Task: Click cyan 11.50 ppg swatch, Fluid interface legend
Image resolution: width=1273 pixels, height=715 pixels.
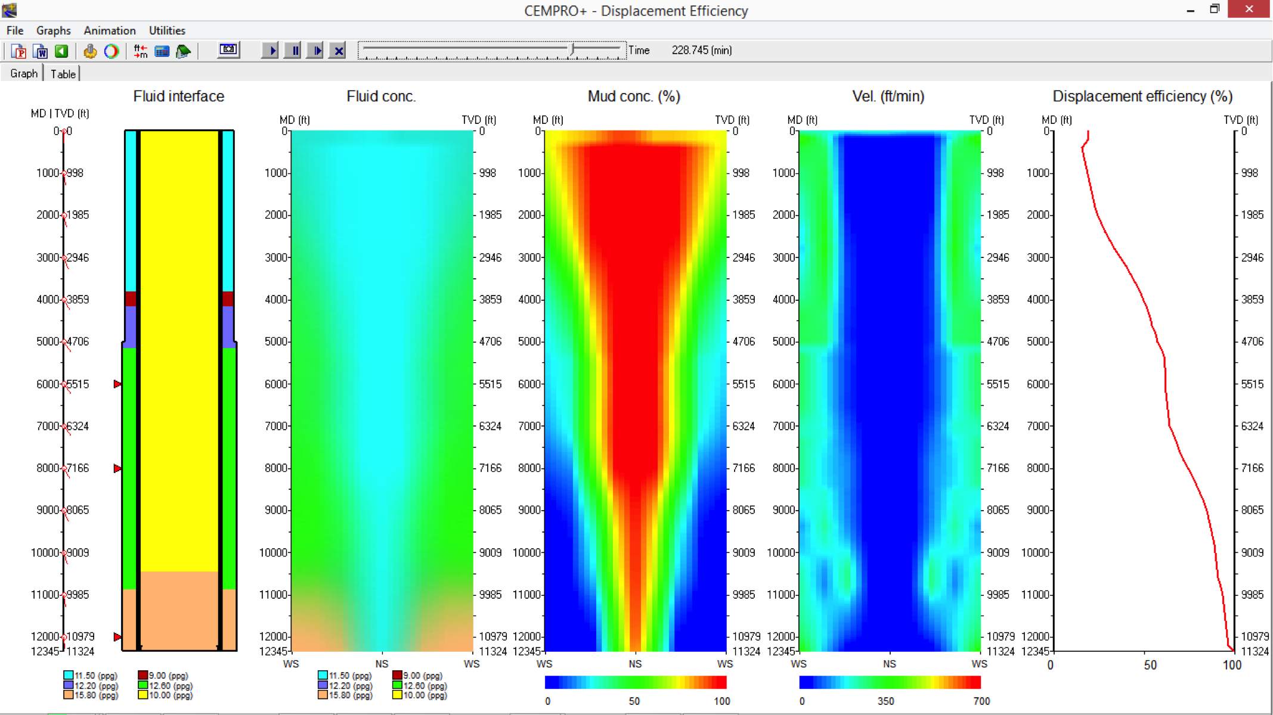Action: click(x=68, y=675)
